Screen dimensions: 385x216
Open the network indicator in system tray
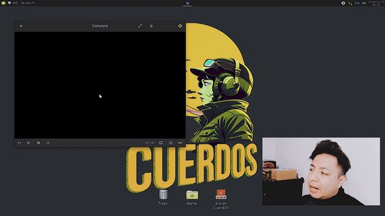point(350,3)
